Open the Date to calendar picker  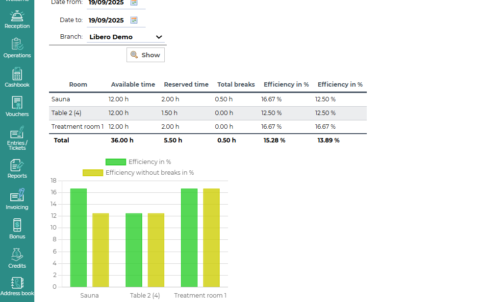134,20
